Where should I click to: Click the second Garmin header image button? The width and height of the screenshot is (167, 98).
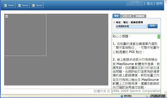[23, 5]
